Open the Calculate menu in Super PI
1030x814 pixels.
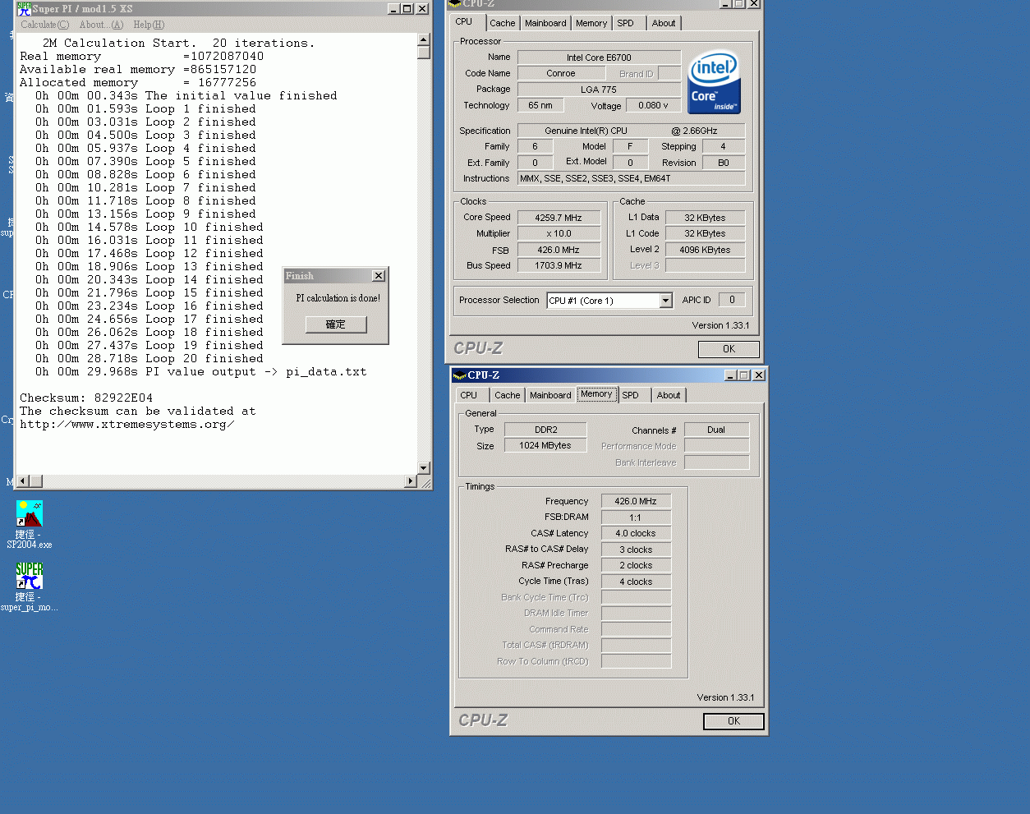(44, 25)
